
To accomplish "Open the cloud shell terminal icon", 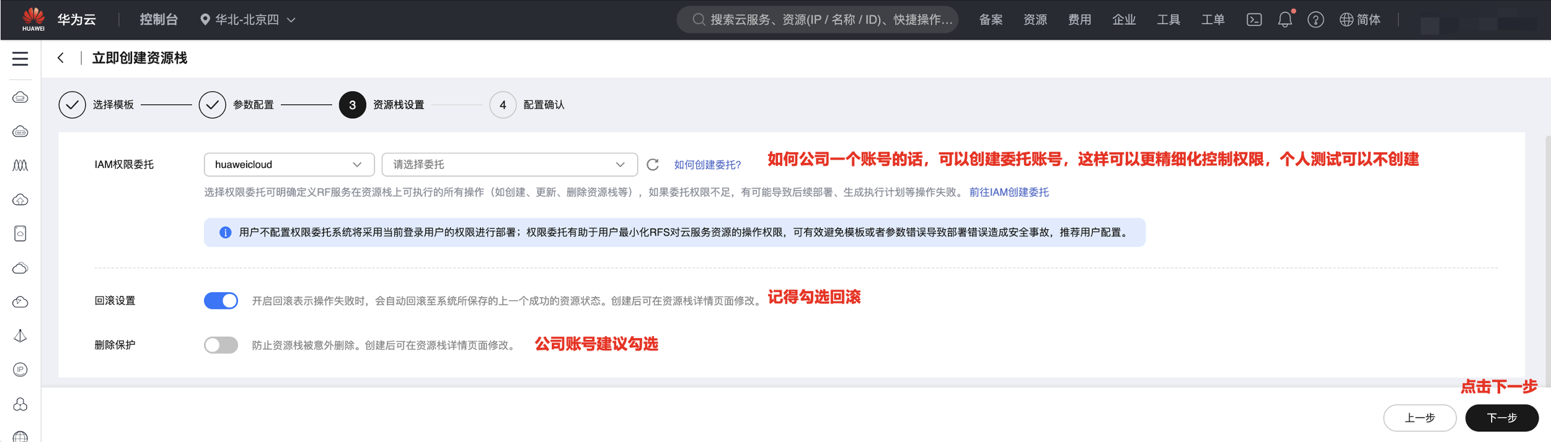I will (x=1254, y=20).
